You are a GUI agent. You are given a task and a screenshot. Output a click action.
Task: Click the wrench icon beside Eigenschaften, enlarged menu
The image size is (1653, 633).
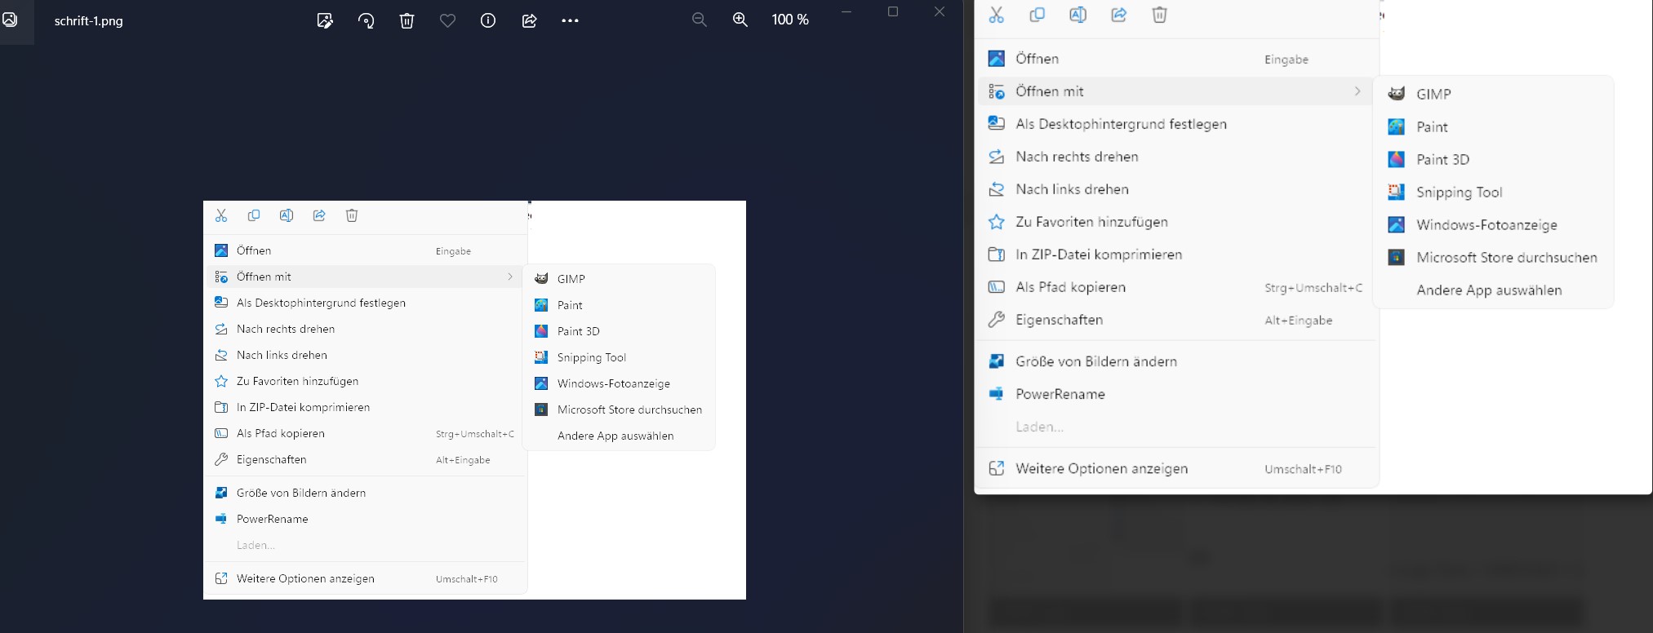(996, 320)
